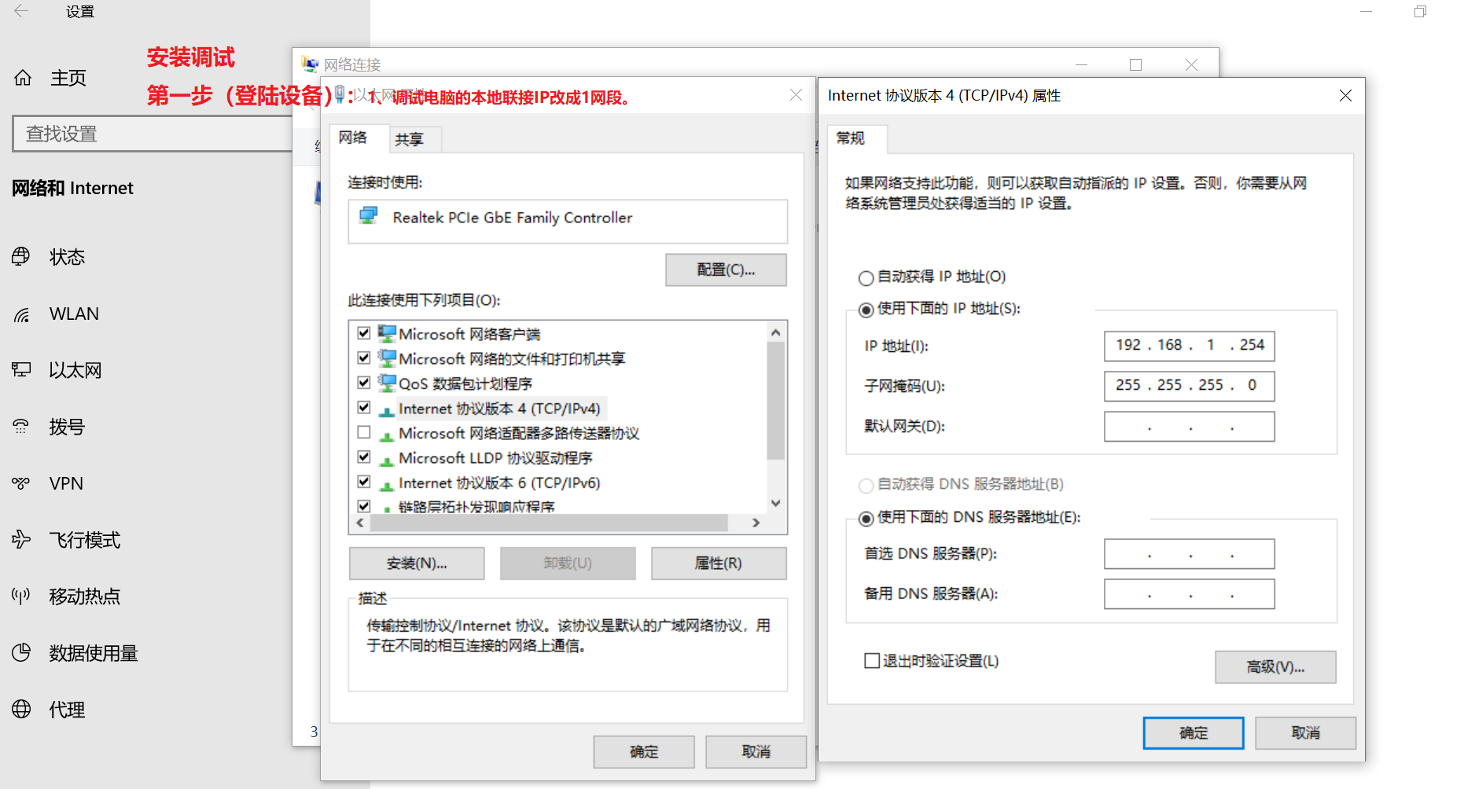Open 高级(V)... advanced settings
Viewport: 1464px width, 789px height.
1275,667
